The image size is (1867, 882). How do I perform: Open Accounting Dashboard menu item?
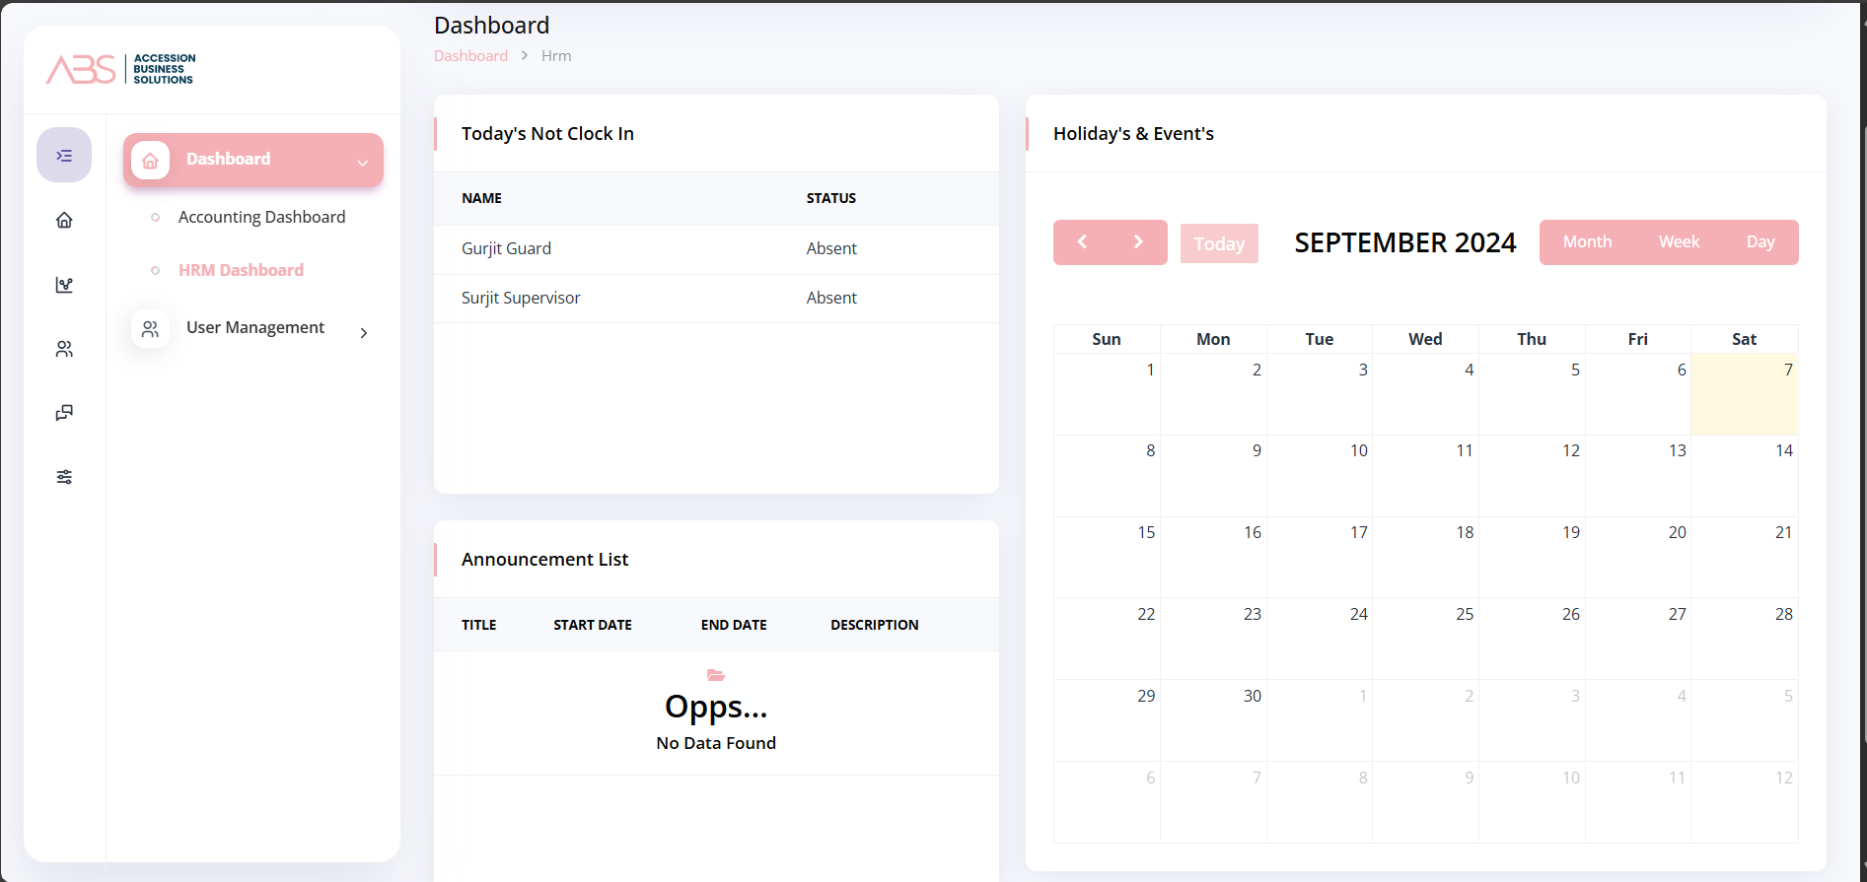(261, 217)
